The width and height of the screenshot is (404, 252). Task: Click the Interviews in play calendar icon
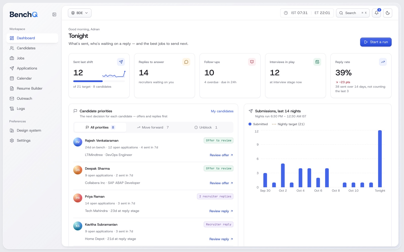click(317, 62)
